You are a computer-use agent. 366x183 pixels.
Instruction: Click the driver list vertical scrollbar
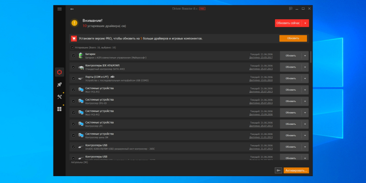311,57
